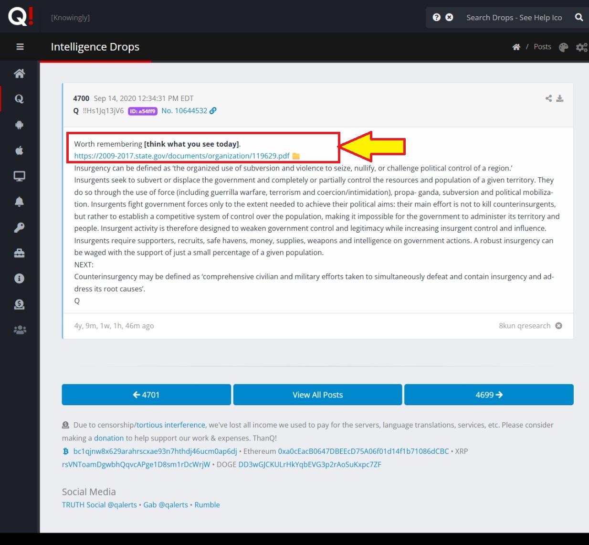Open the toolbox sidebar icon
The height and width of the screenshot is (545, 589).
[20, 253]
